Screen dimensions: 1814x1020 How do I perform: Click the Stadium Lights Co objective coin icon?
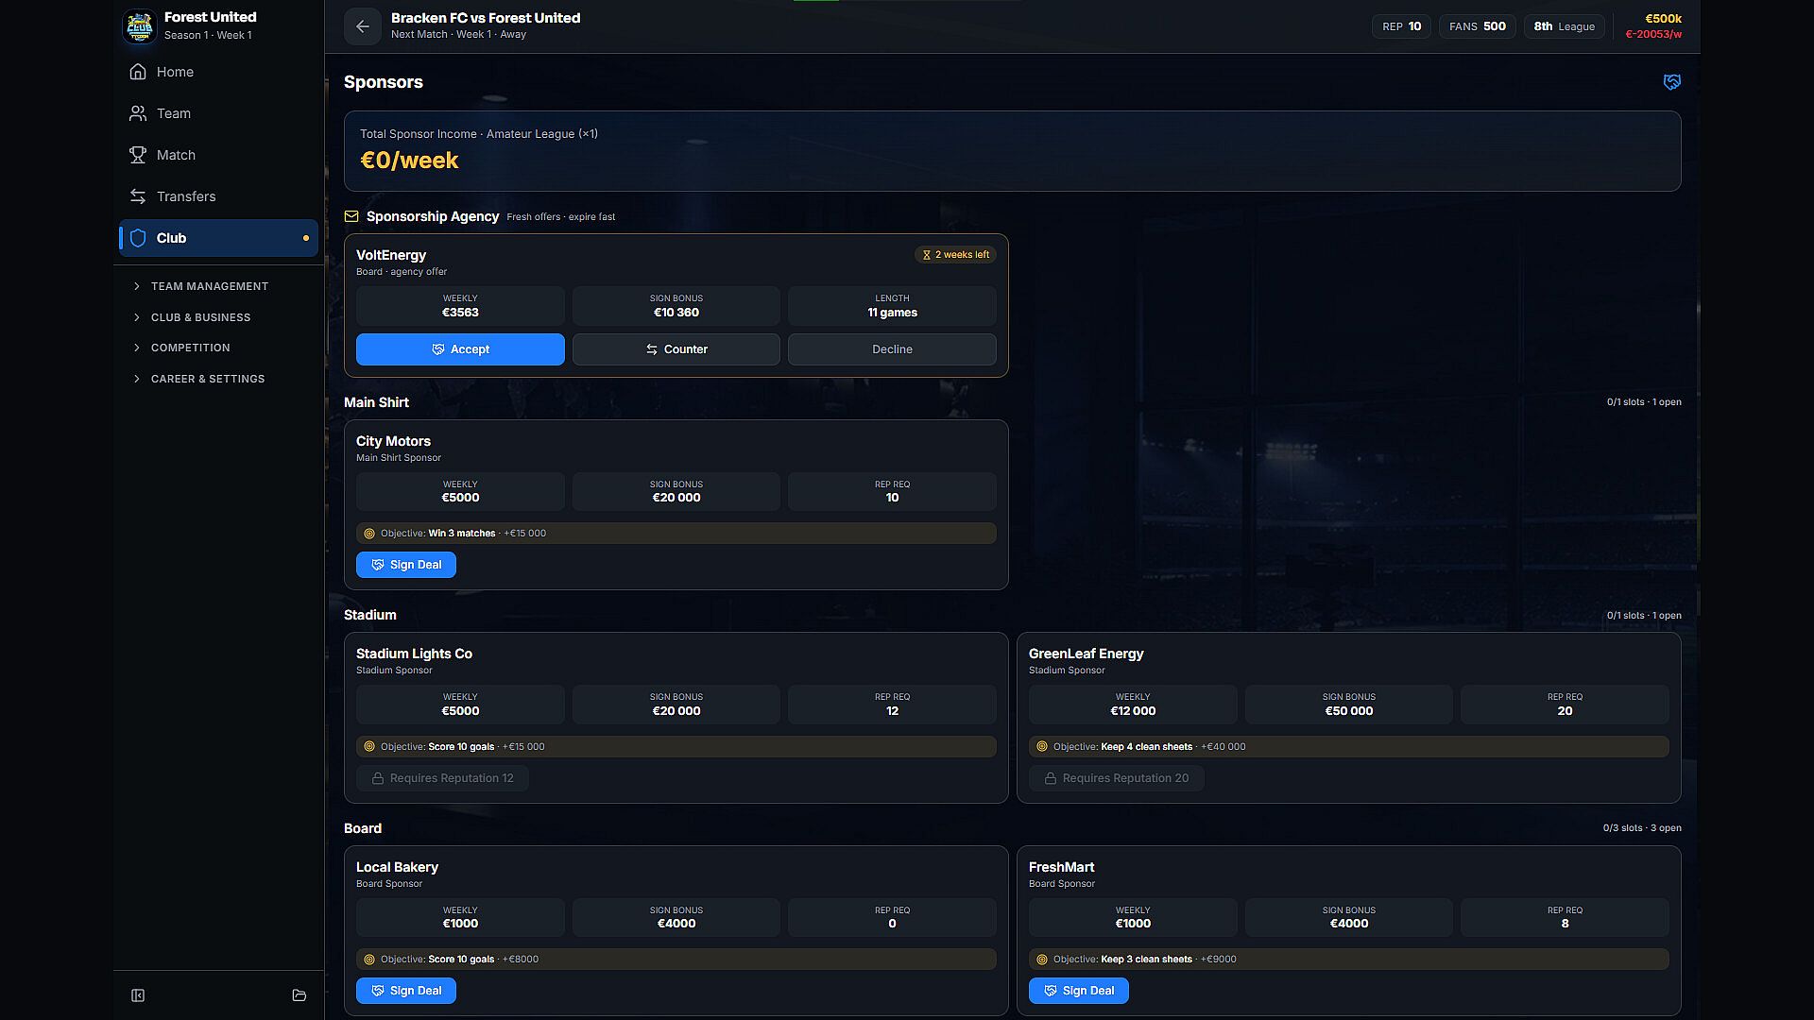point(369,747)
